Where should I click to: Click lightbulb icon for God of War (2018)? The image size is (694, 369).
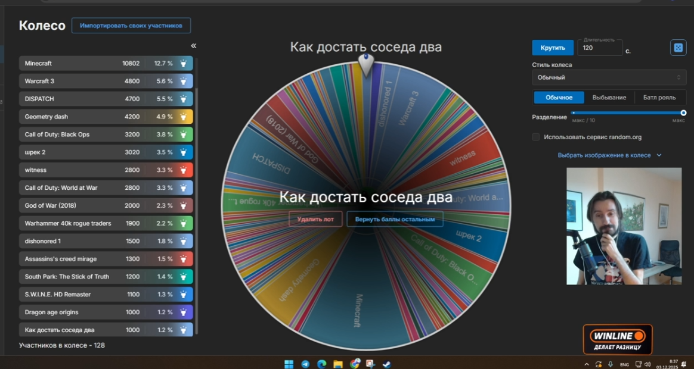click(x=183, y=205)
